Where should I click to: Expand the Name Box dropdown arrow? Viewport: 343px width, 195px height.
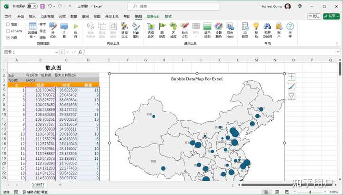point(56,52)
